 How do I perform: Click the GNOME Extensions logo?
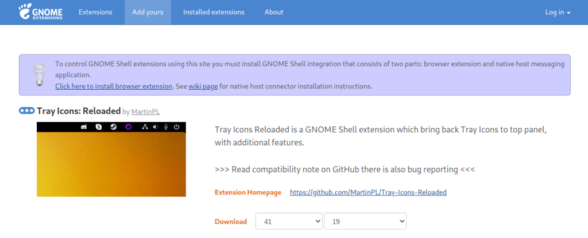click(x=41, y=11)
